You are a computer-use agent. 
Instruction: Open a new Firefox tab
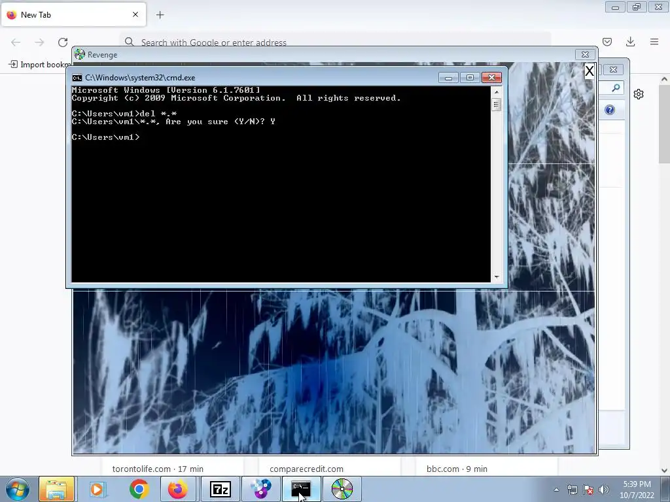click(160, 15)
